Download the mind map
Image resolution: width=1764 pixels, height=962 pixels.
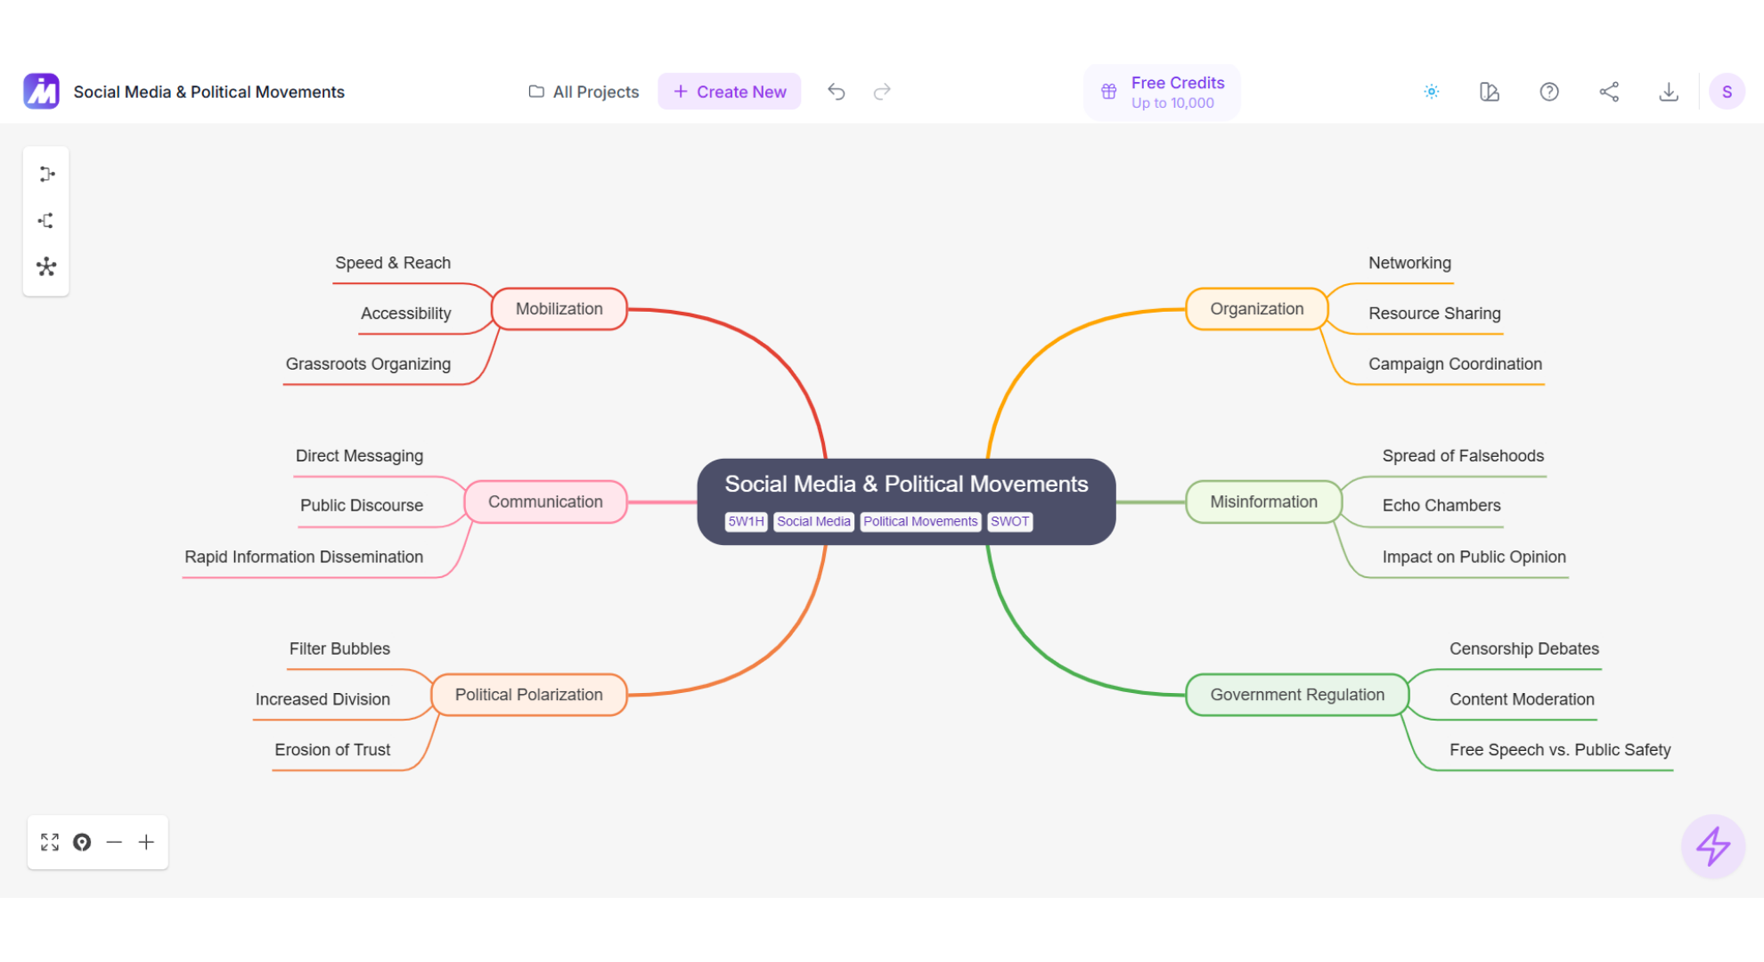(x=1669, y=92)
